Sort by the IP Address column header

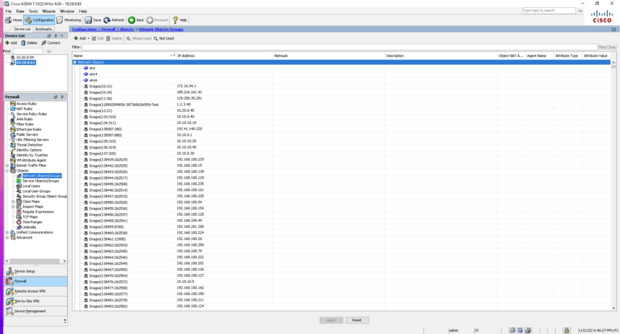tap(224, 56)
